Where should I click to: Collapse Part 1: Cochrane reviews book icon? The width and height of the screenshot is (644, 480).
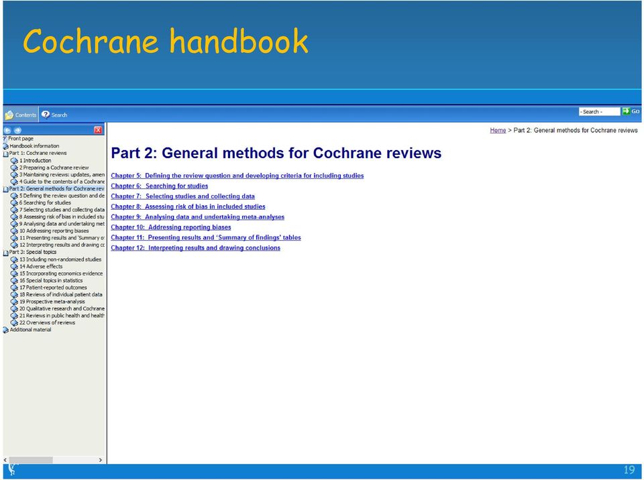click(x=6, y=154)
